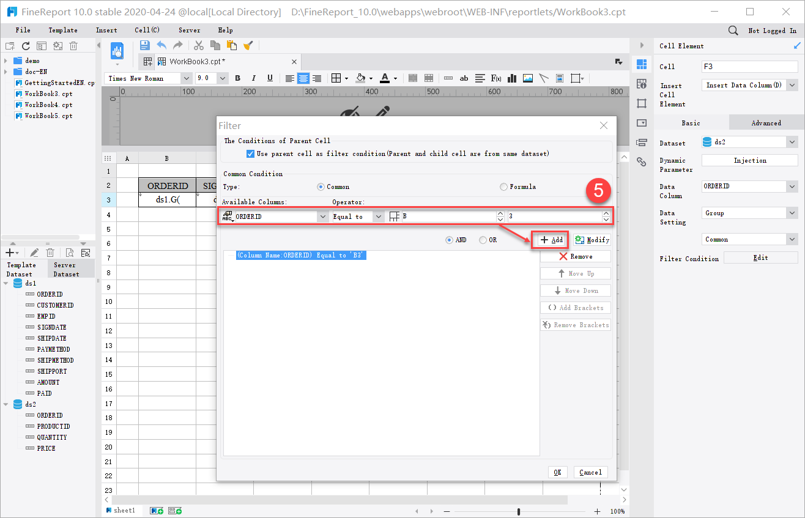Open the hyperlink panel icon in the right sidebar
805x518 pixels.
[641, 162]
